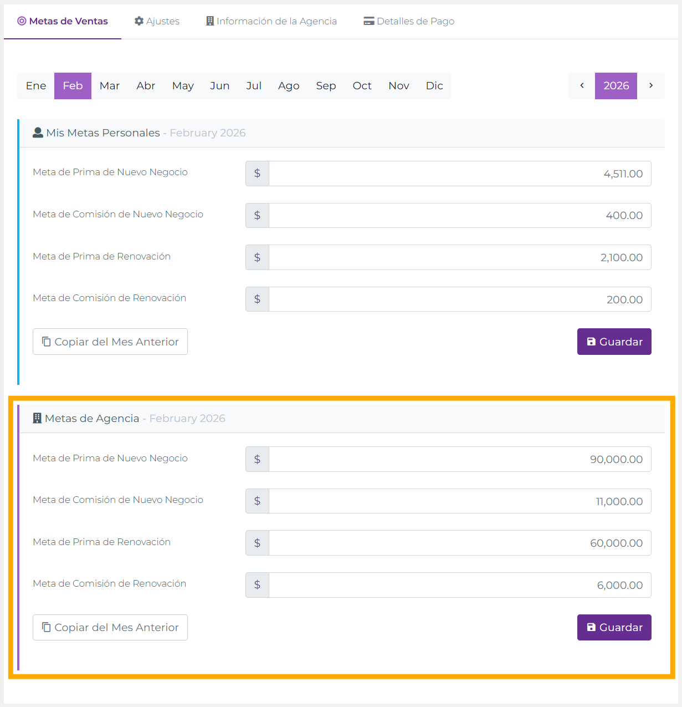Viewport: 682px width, 707px height.
Task: Open the Ajustes tab with gear icon
Action: pyautogui.click(x=157, y=21)
